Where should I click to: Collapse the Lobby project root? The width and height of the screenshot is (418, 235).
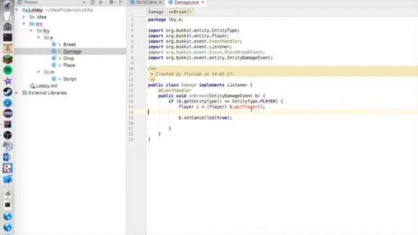[17, 10]
